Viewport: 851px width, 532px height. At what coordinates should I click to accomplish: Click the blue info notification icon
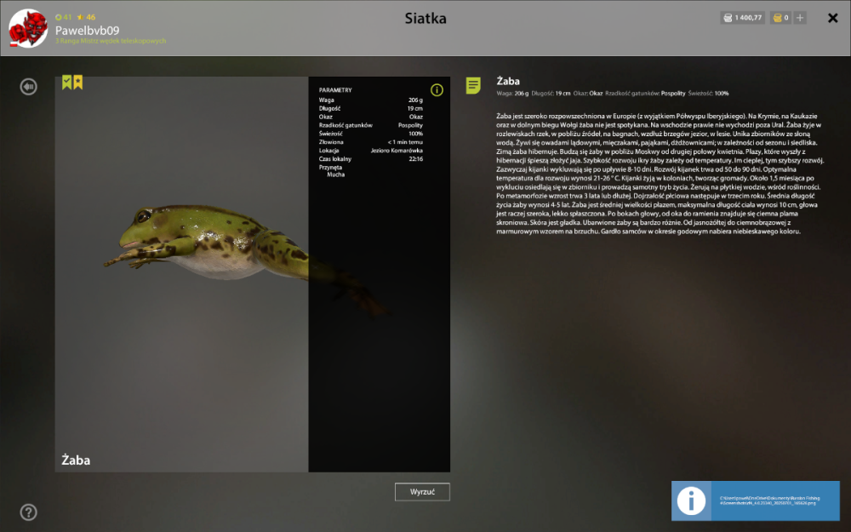pyautogui.click(x=691, y=501)
